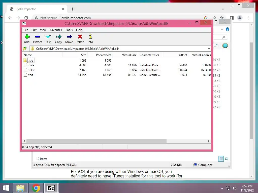Viewport: 258px width, 193px height.
Task: Expand the Explorer ribbon chevron
Action: click(222, 29)
